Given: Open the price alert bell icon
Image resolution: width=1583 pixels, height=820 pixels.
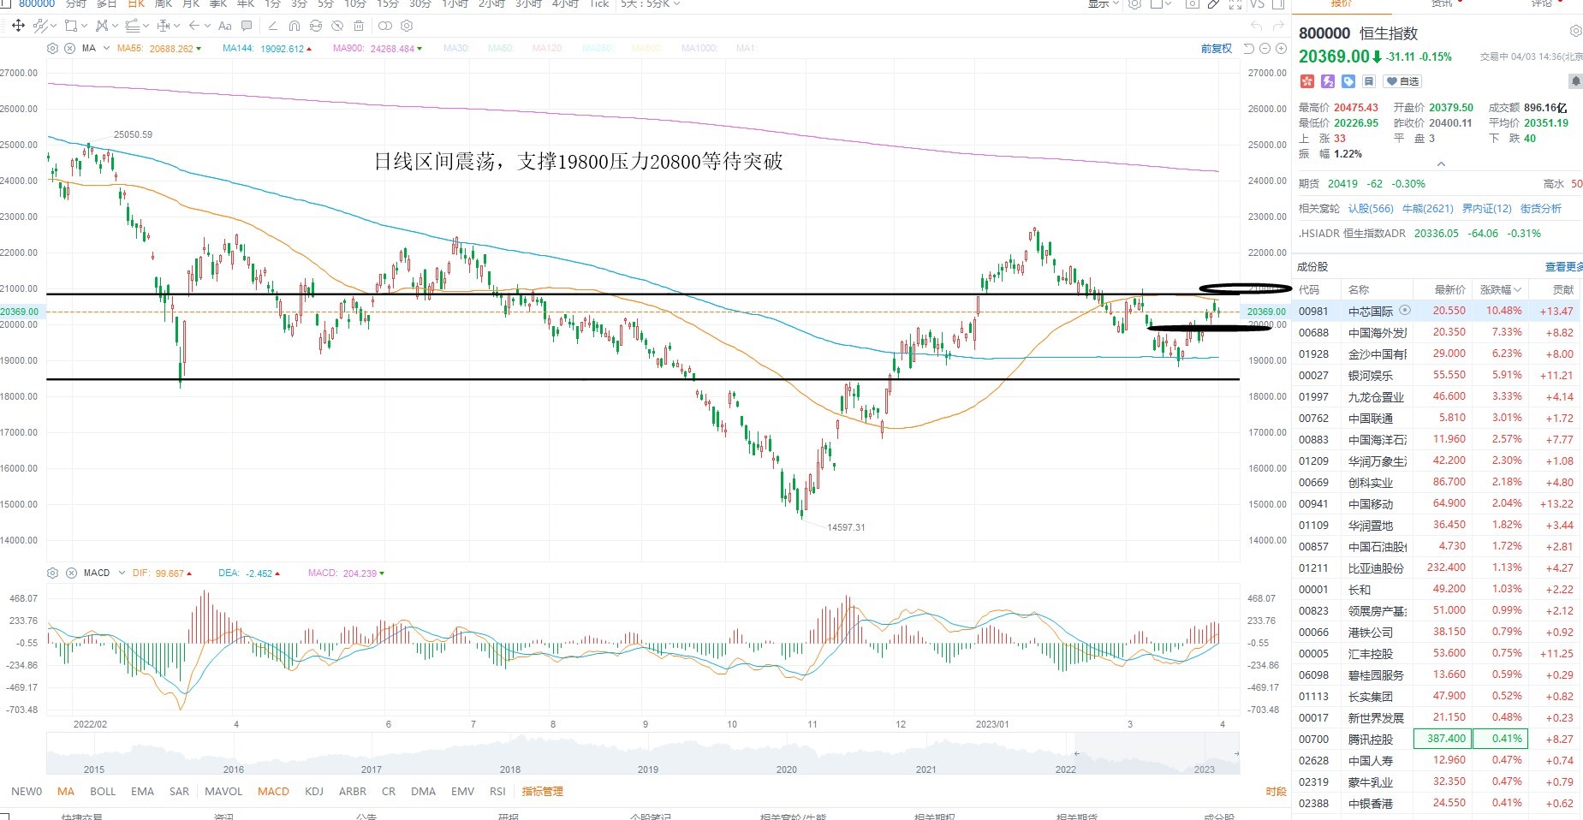Looking at the screenshot, I should (1574, 81).
